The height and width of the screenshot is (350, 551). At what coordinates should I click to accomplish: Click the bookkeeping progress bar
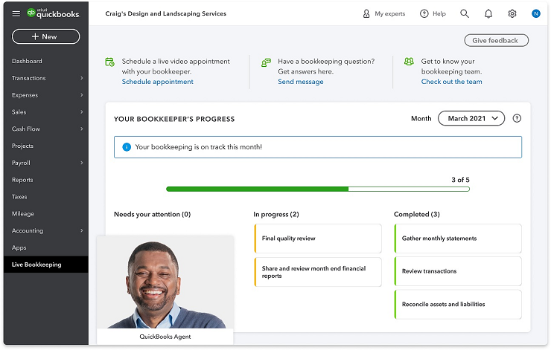click(317, 189)
